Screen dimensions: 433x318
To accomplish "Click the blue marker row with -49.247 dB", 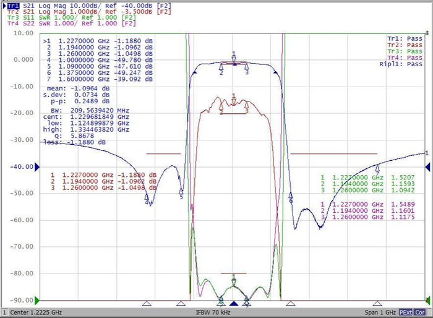I will tap(100, 72).
